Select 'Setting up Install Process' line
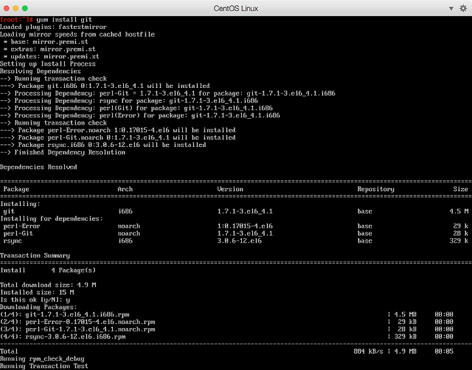The image size is (472, 370). pos(48,64)
